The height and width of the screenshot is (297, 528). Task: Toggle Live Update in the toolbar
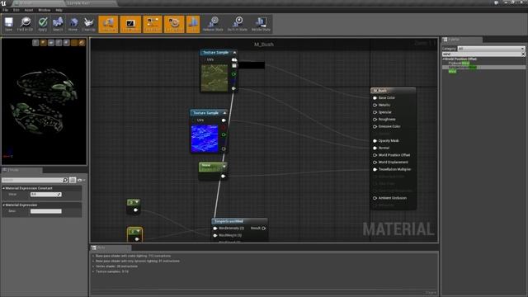(x=174, y=24)
